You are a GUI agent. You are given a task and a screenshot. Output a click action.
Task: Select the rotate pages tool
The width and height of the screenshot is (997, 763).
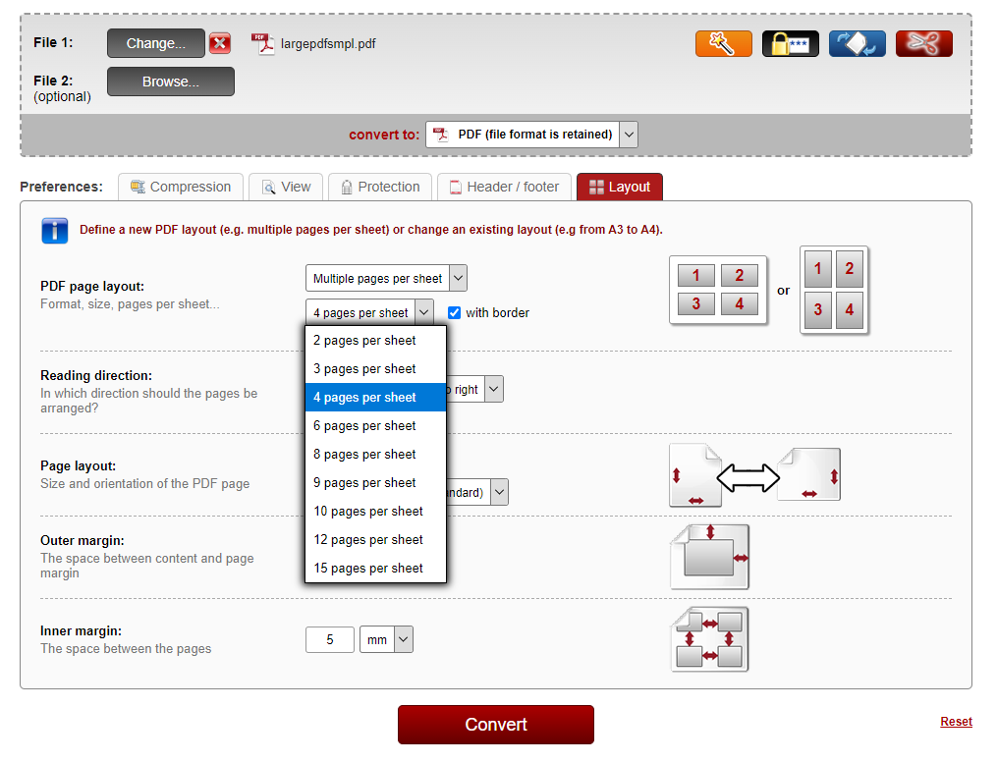pyautogui.click(x=857, y=43)
